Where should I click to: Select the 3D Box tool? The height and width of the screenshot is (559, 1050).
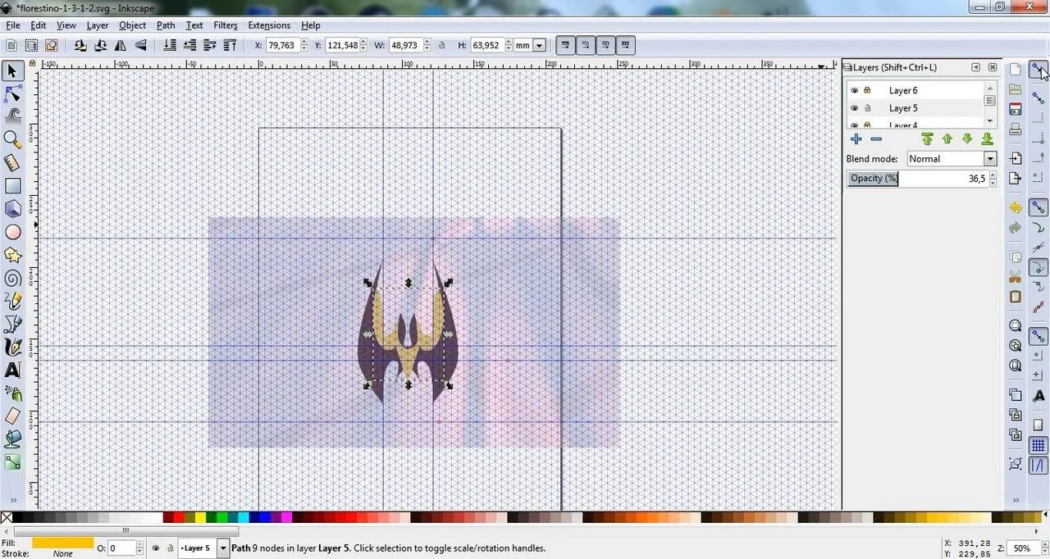pos(12,209)
